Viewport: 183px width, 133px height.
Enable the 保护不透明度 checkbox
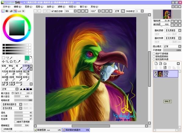[154, 53]
